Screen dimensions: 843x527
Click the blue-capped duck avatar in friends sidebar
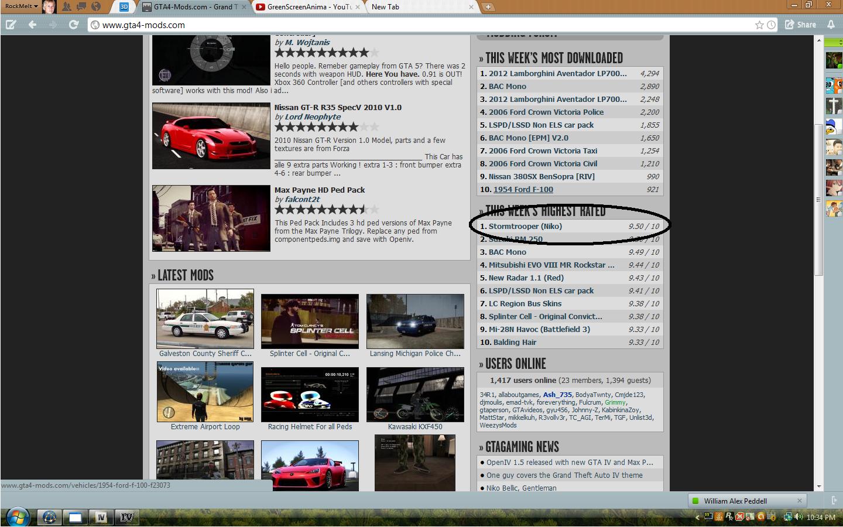(x=834, y=126)
